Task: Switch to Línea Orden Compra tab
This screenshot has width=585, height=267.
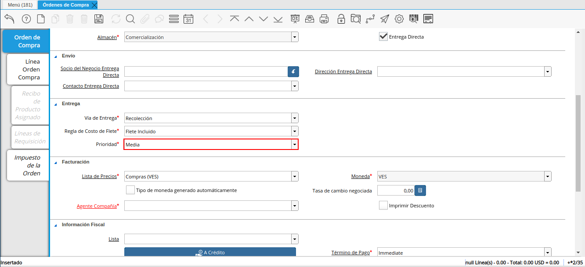Action: [28, 69]
